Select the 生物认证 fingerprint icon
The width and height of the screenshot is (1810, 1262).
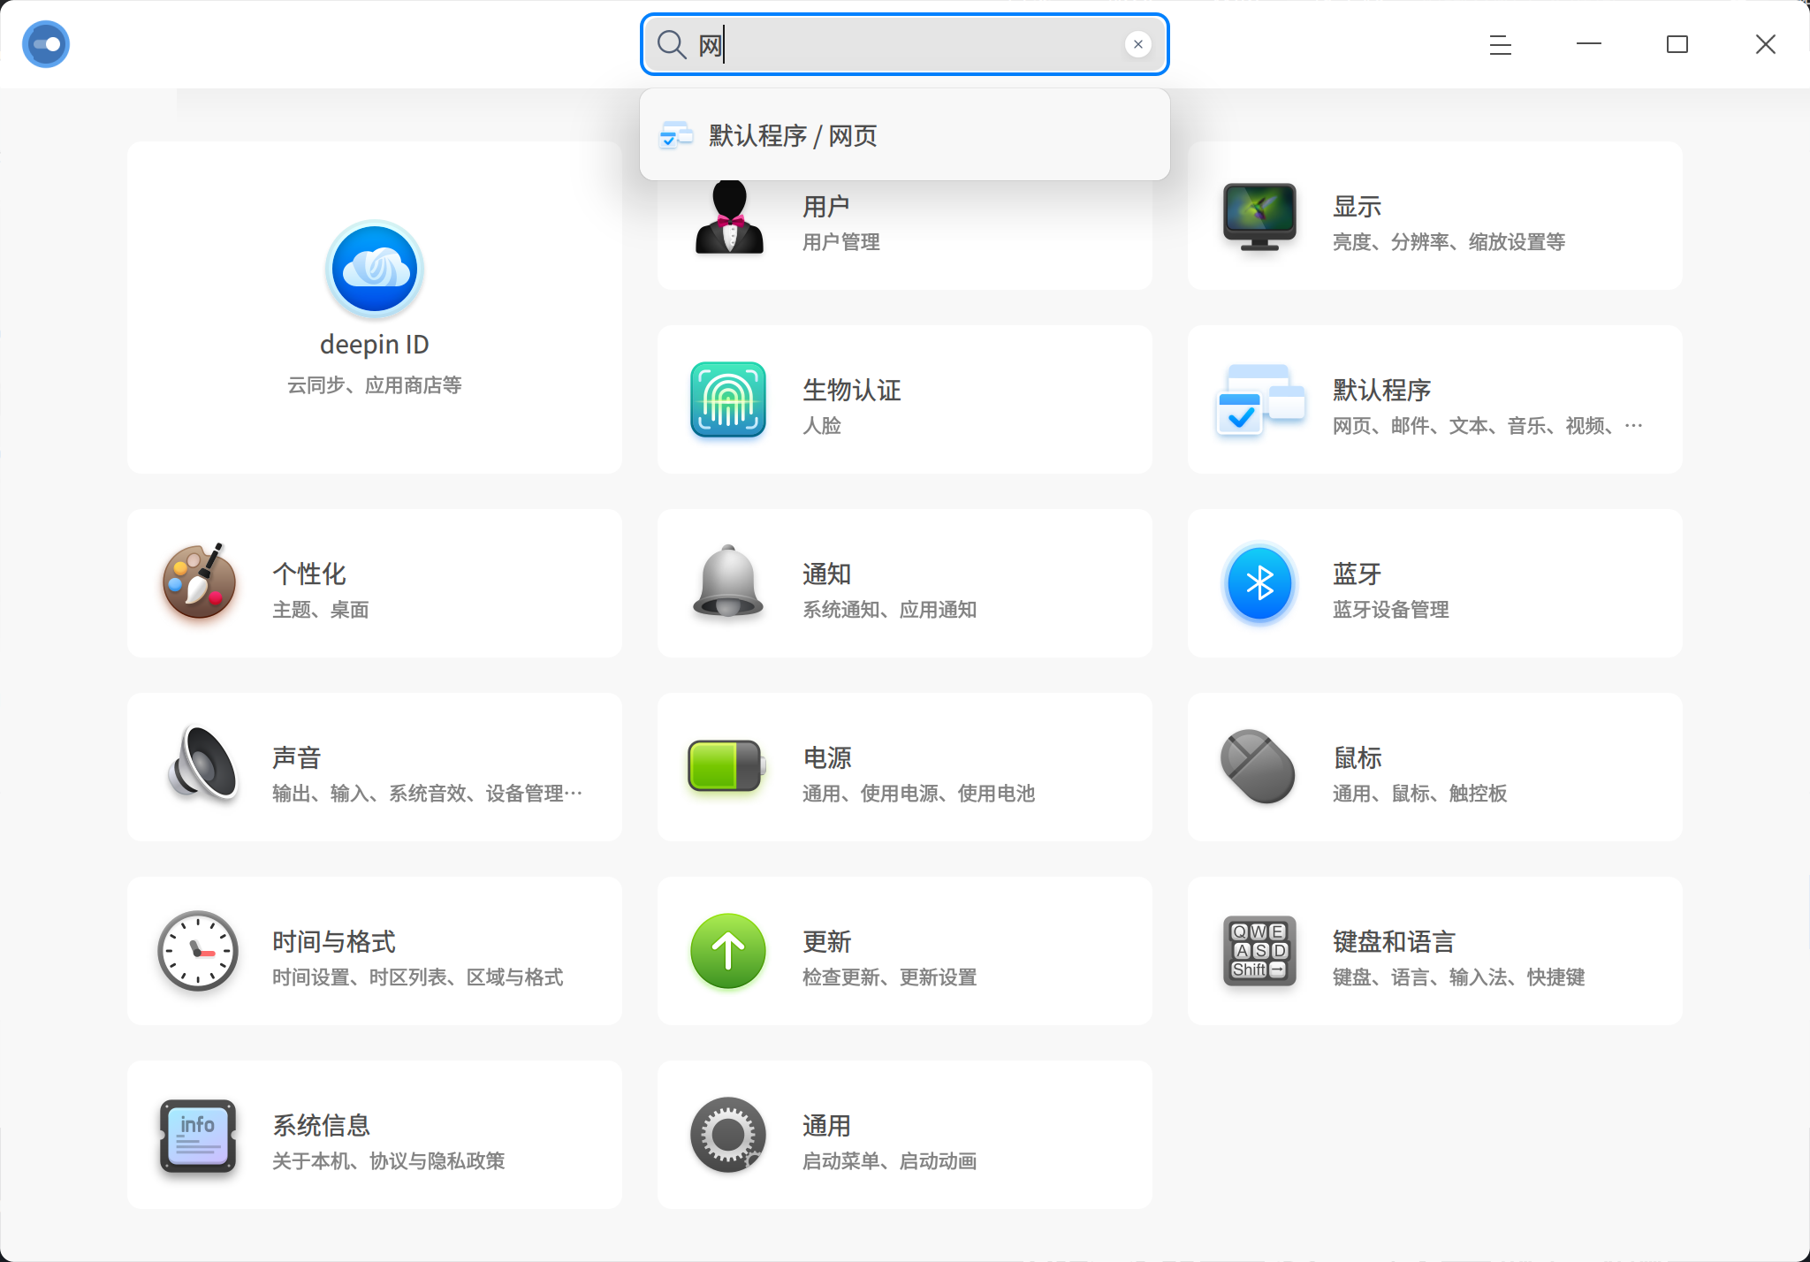pos(728,399)
